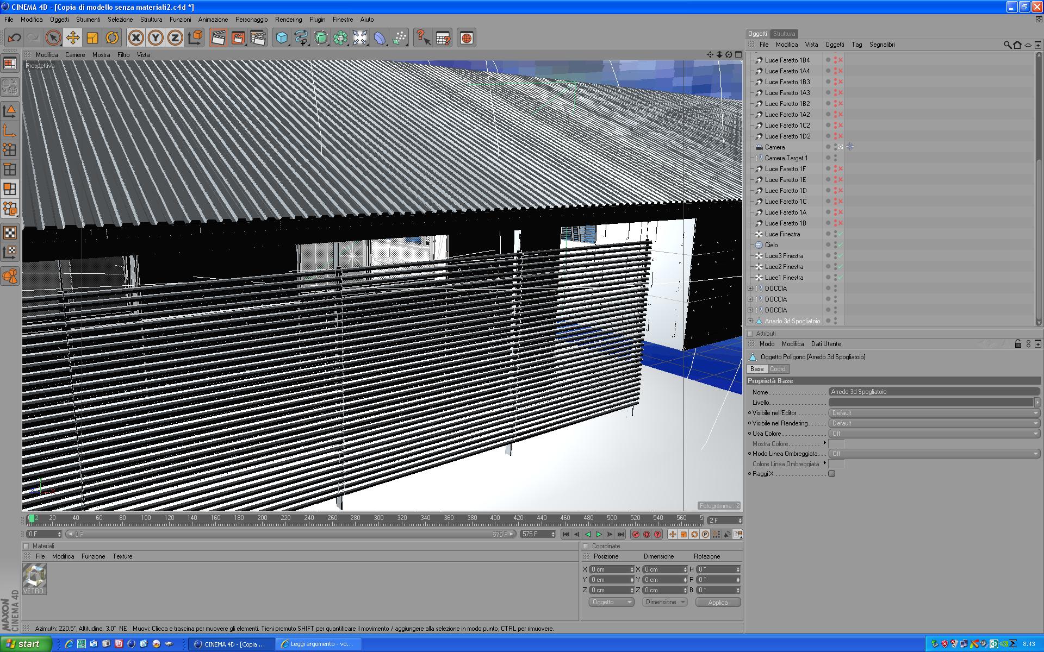Expand the first DOCCIA tree item

(x=750, y=289)
